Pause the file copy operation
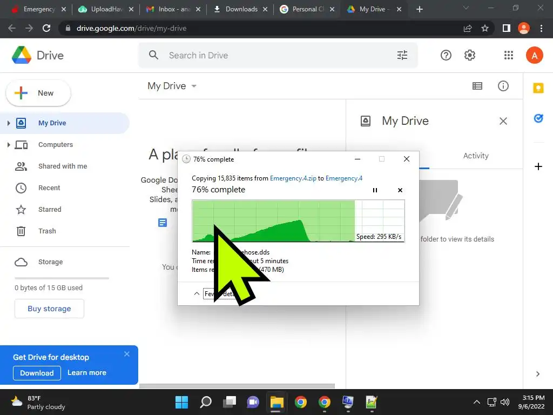553x415 pixels. point(375,190)
